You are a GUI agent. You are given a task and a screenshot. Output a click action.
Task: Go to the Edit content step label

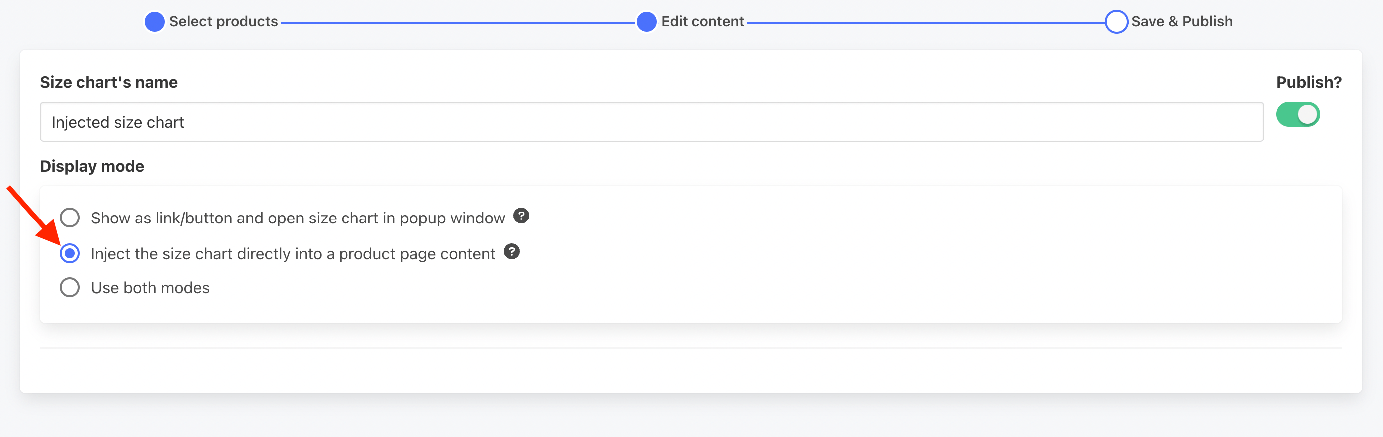click(702, 21)
